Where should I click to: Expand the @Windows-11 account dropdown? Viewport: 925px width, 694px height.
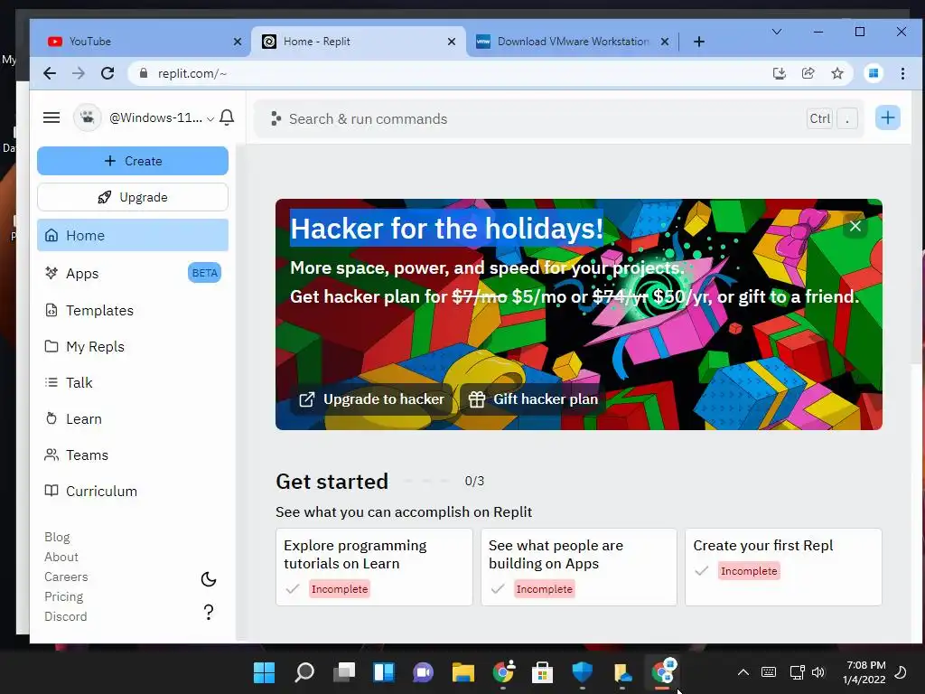click(161, 118)
